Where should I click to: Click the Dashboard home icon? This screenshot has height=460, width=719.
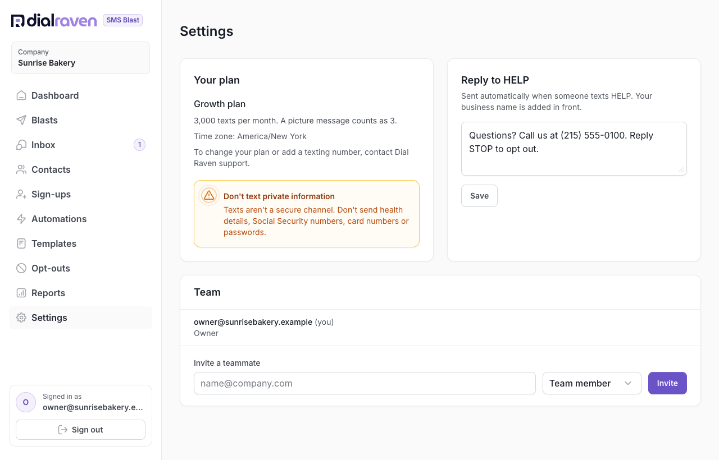point(21,95)
